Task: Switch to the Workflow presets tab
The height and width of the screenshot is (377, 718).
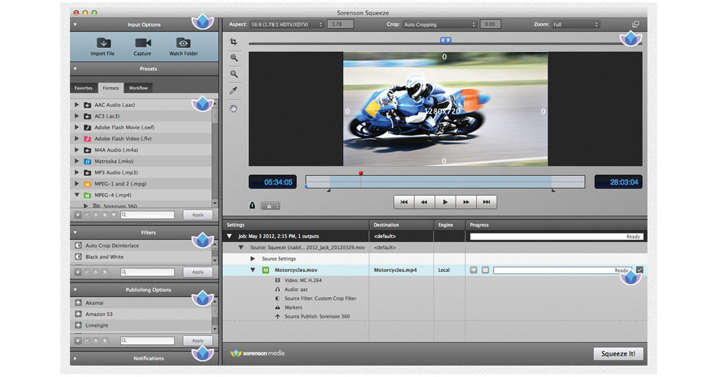Action: pos(138,88)
